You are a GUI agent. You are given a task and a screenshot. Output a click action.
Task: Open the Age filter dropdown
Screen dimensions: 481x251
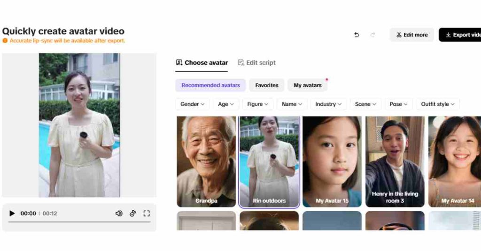[x=226, y=104]
